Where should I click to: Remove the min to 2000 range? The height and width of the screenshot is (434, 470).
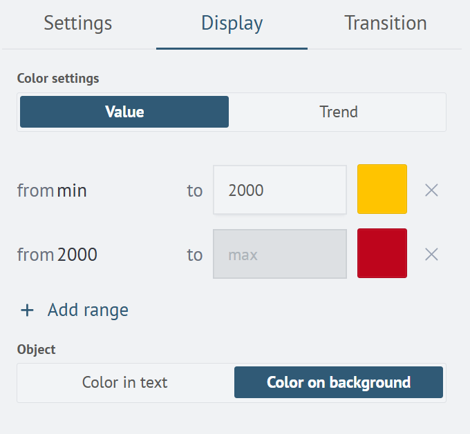(431, 190)
